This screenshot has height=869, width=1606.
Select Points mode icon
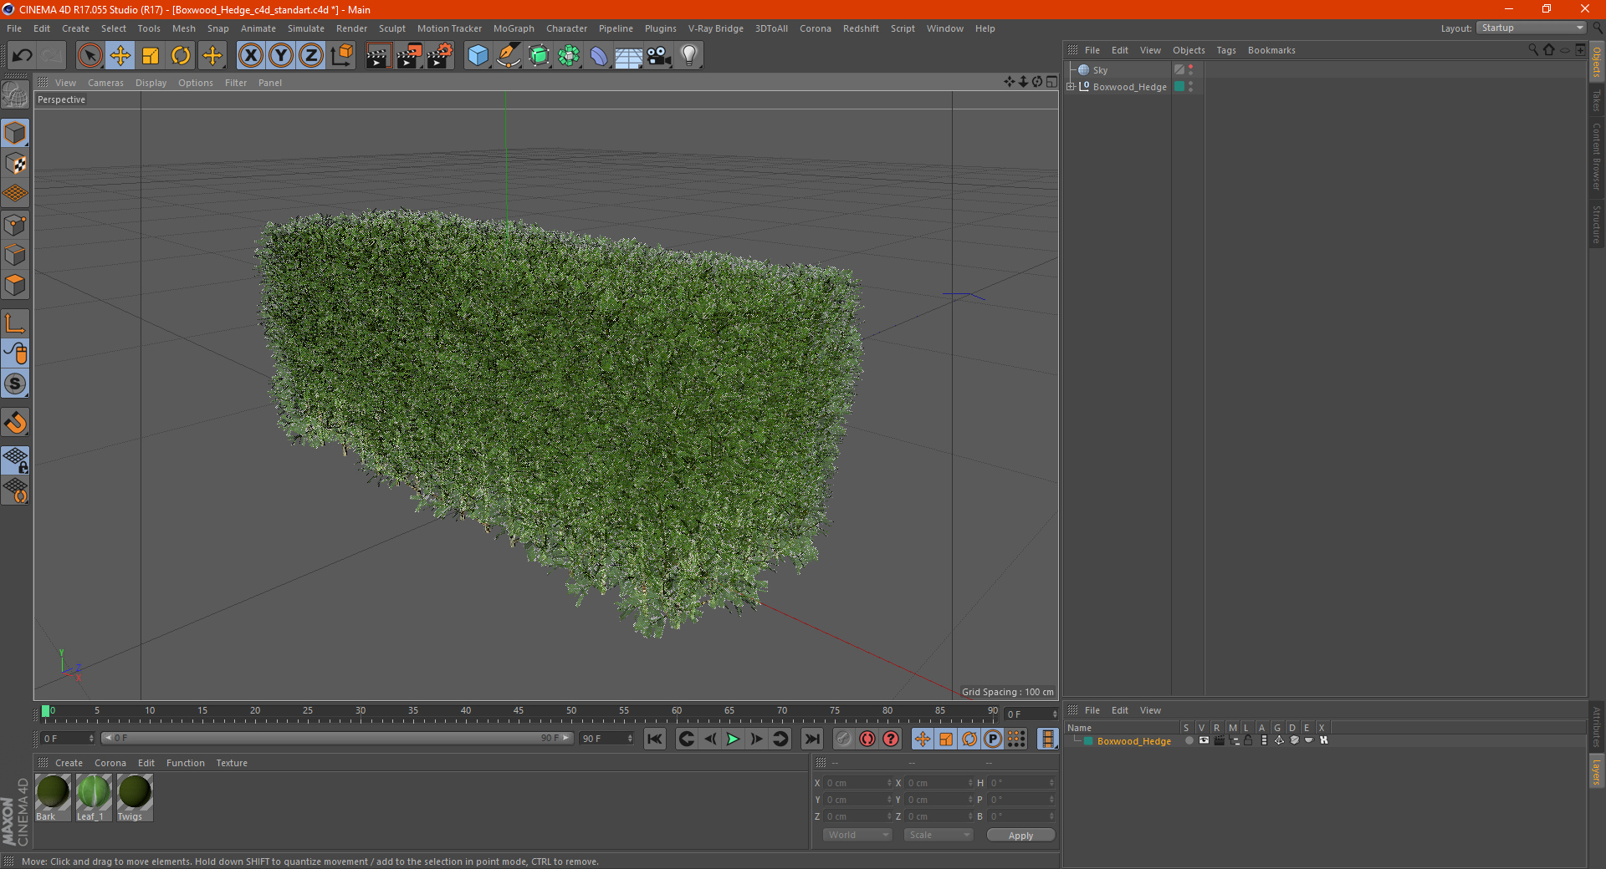(x=15, y=225)
